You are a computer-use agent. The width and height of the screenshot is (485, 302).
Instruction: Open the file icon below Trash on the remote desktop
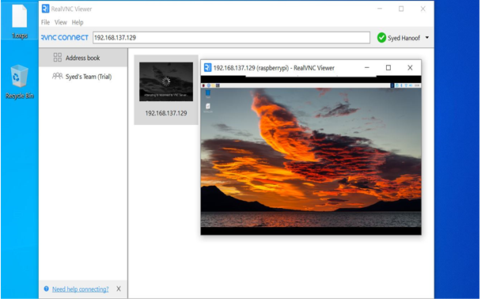(x=208, y=108)
